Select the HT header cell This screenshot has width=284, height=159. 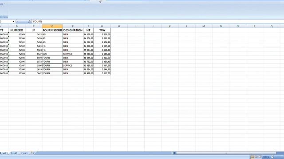88,30
